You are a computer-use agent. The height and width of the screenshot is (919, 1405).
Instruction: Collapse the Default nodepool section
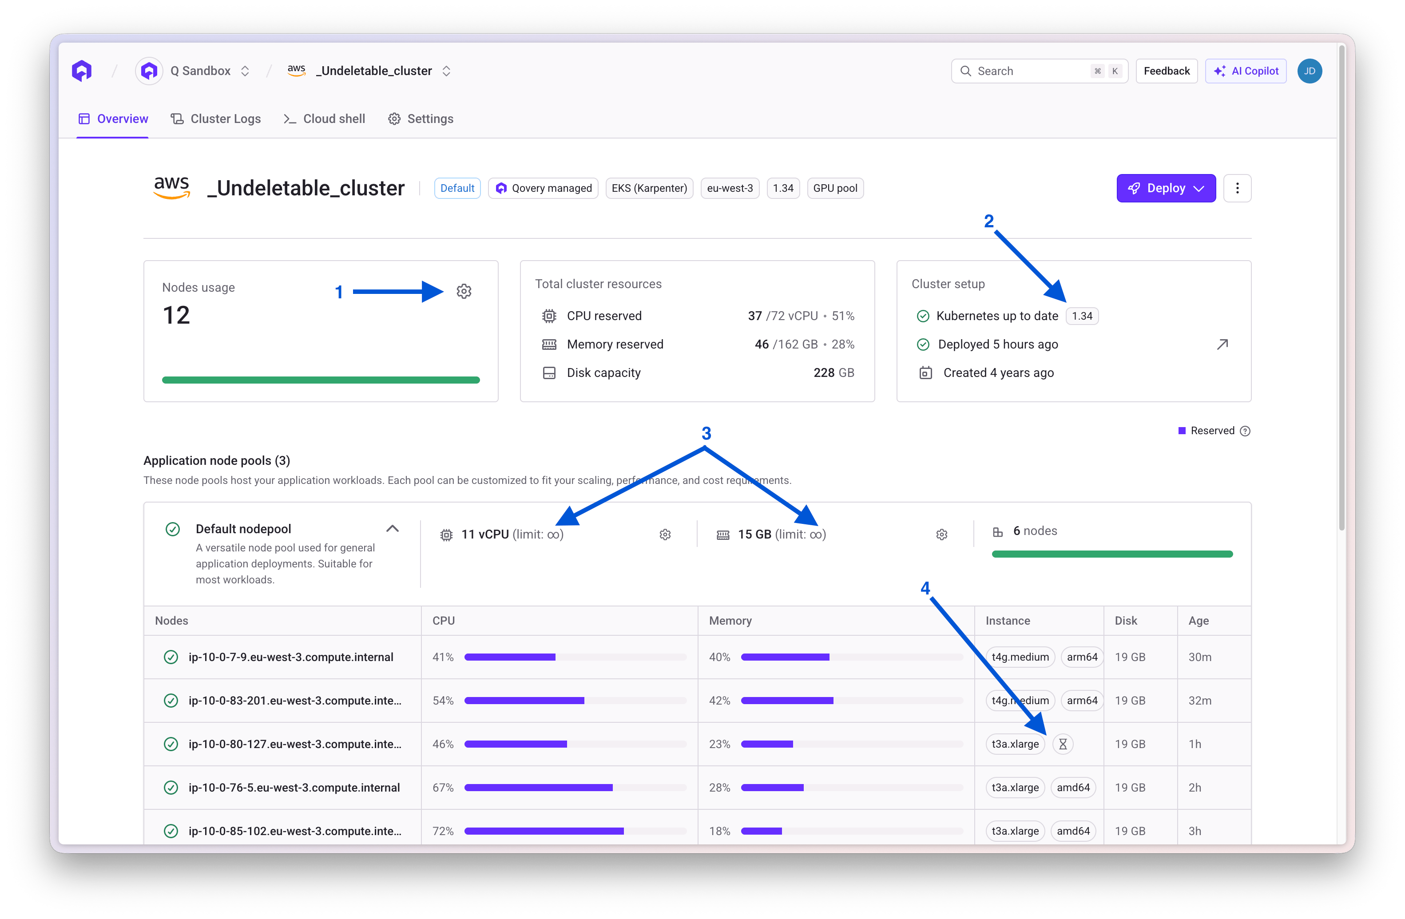(393, 528)
